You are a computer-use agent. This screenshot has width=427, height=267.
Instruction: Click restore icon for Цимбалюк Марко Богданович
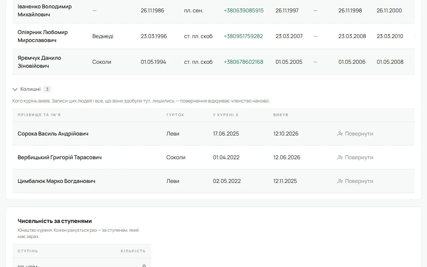[340, 181]
